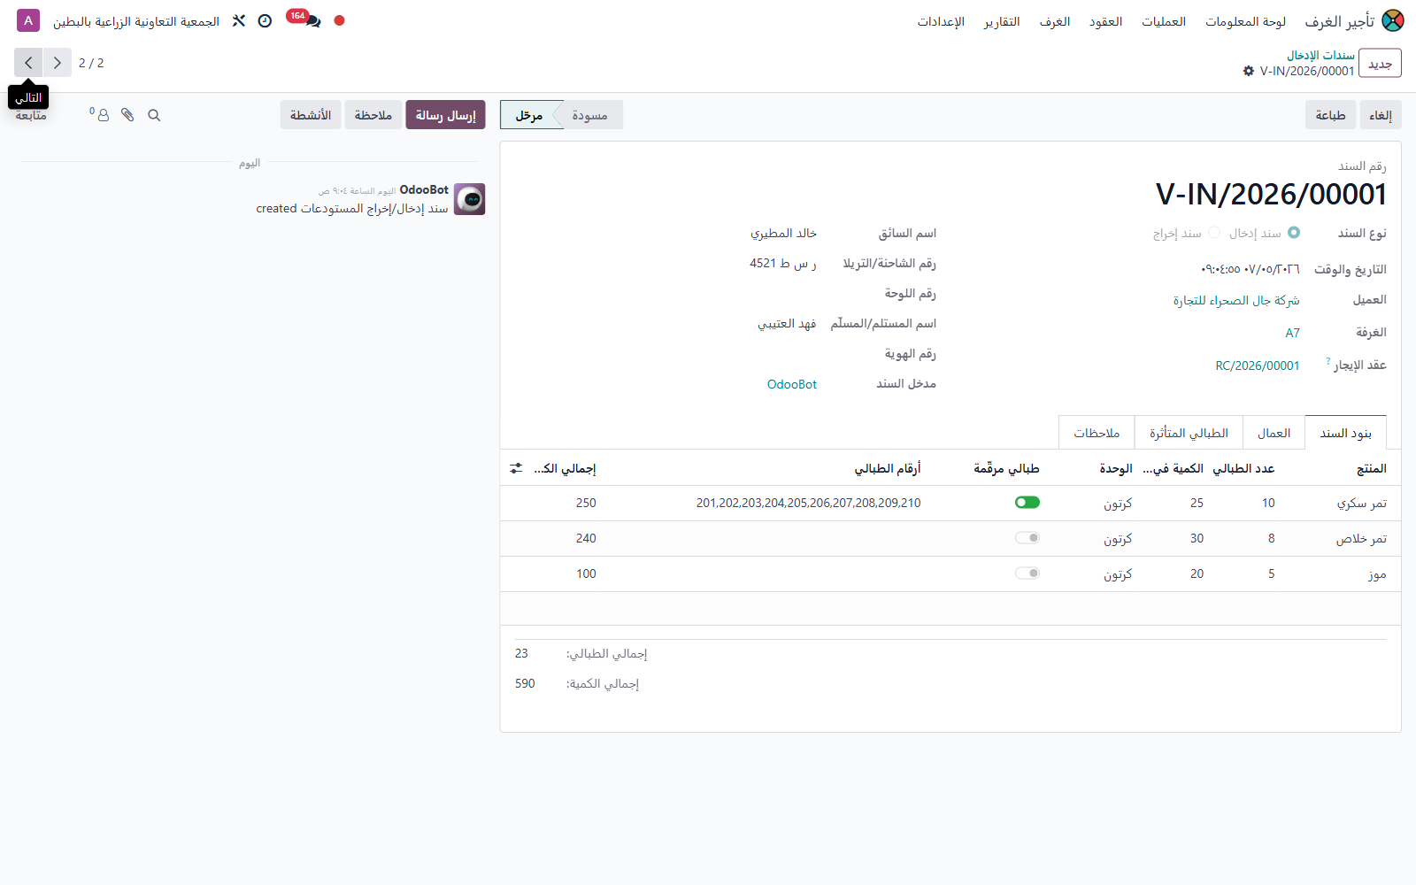Sort by عدد الطبالي column header
1416x885 pixels.
[x=1243, y=468]
